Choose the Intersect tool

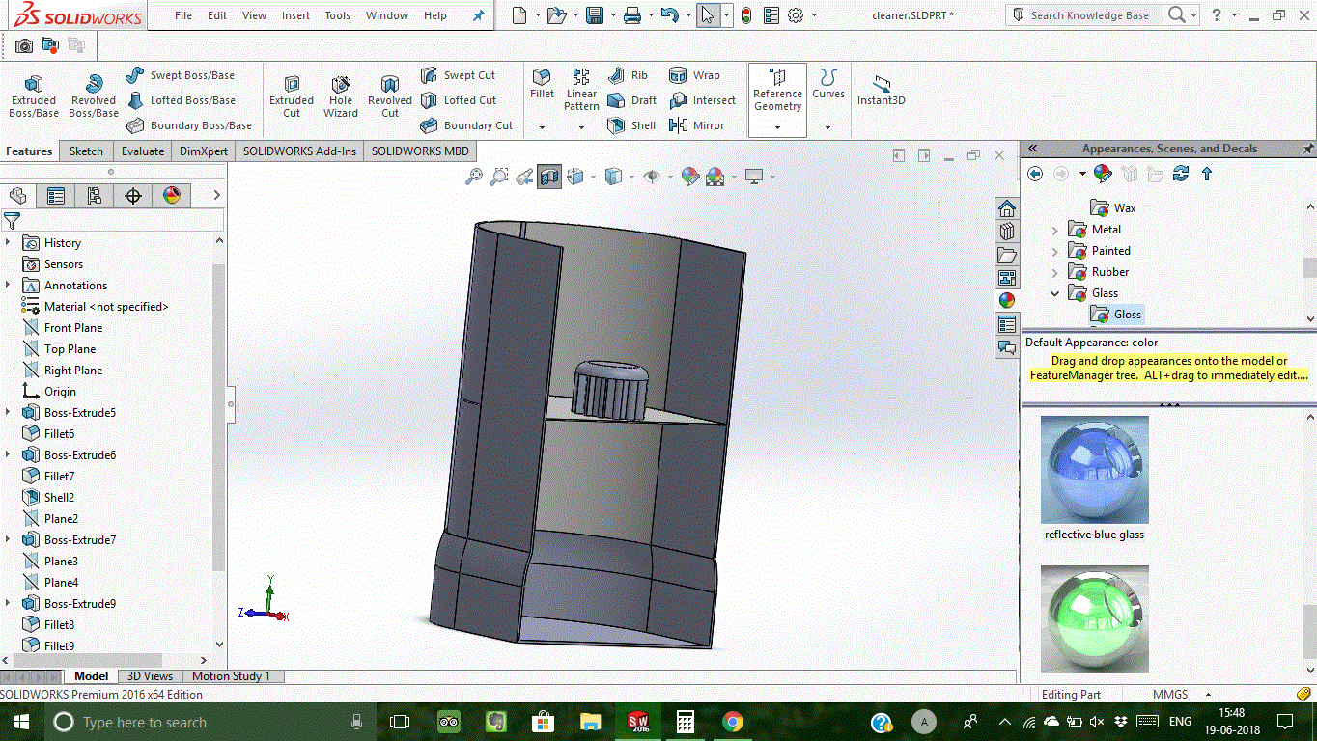(x=702, y=100)
